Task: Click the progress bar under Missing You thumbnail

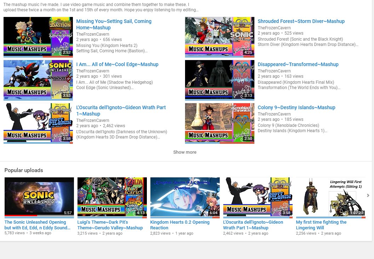Action: click(38, 57)
